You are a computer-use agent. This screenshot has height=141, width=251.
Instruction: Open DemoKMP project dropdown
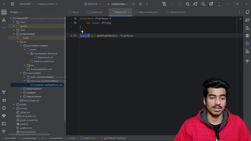[x=27, y=4]
